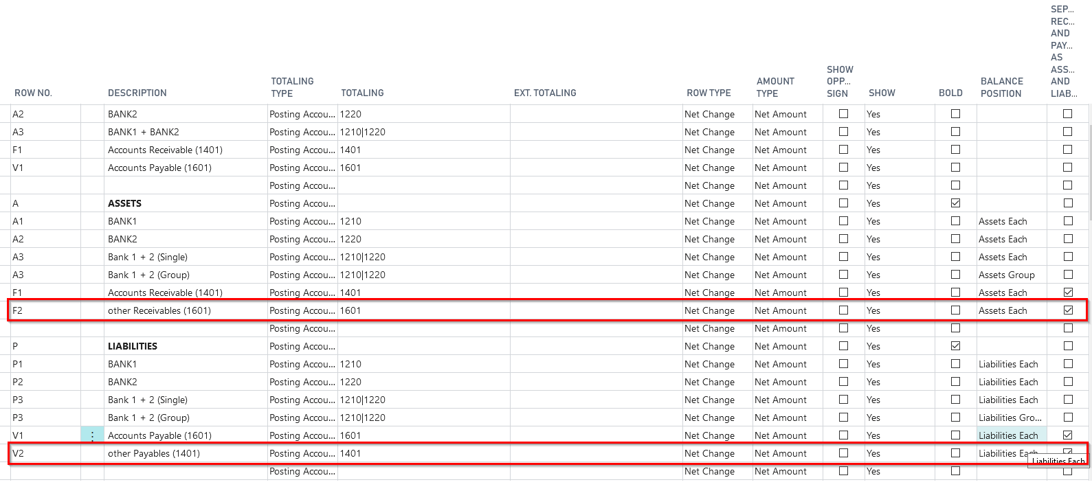Change Show value in other Payables row
1092x491 pixels.
898,453
